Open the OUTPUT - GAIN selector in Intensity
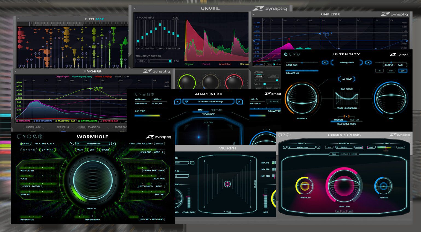The image size is (421, 232). [x=395, y=65]
